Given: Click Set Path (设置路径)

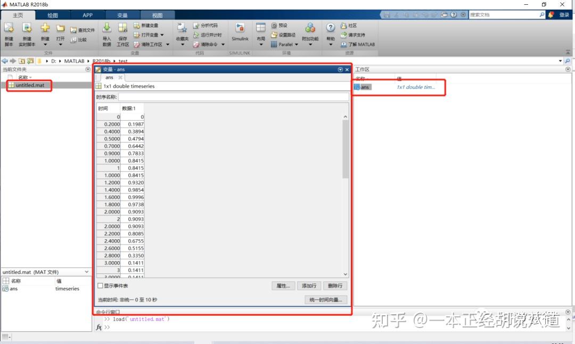Looking at the screenshot, I should (x=283, y=35).
